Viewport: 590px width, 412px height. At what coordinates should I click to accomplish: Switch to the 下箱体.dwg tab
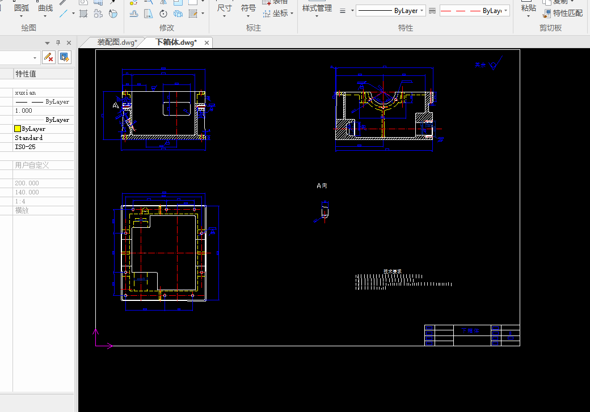[176, 43]
